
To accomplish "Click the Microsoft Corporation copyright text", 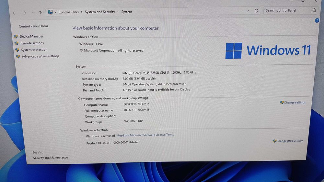I will 112,50.
